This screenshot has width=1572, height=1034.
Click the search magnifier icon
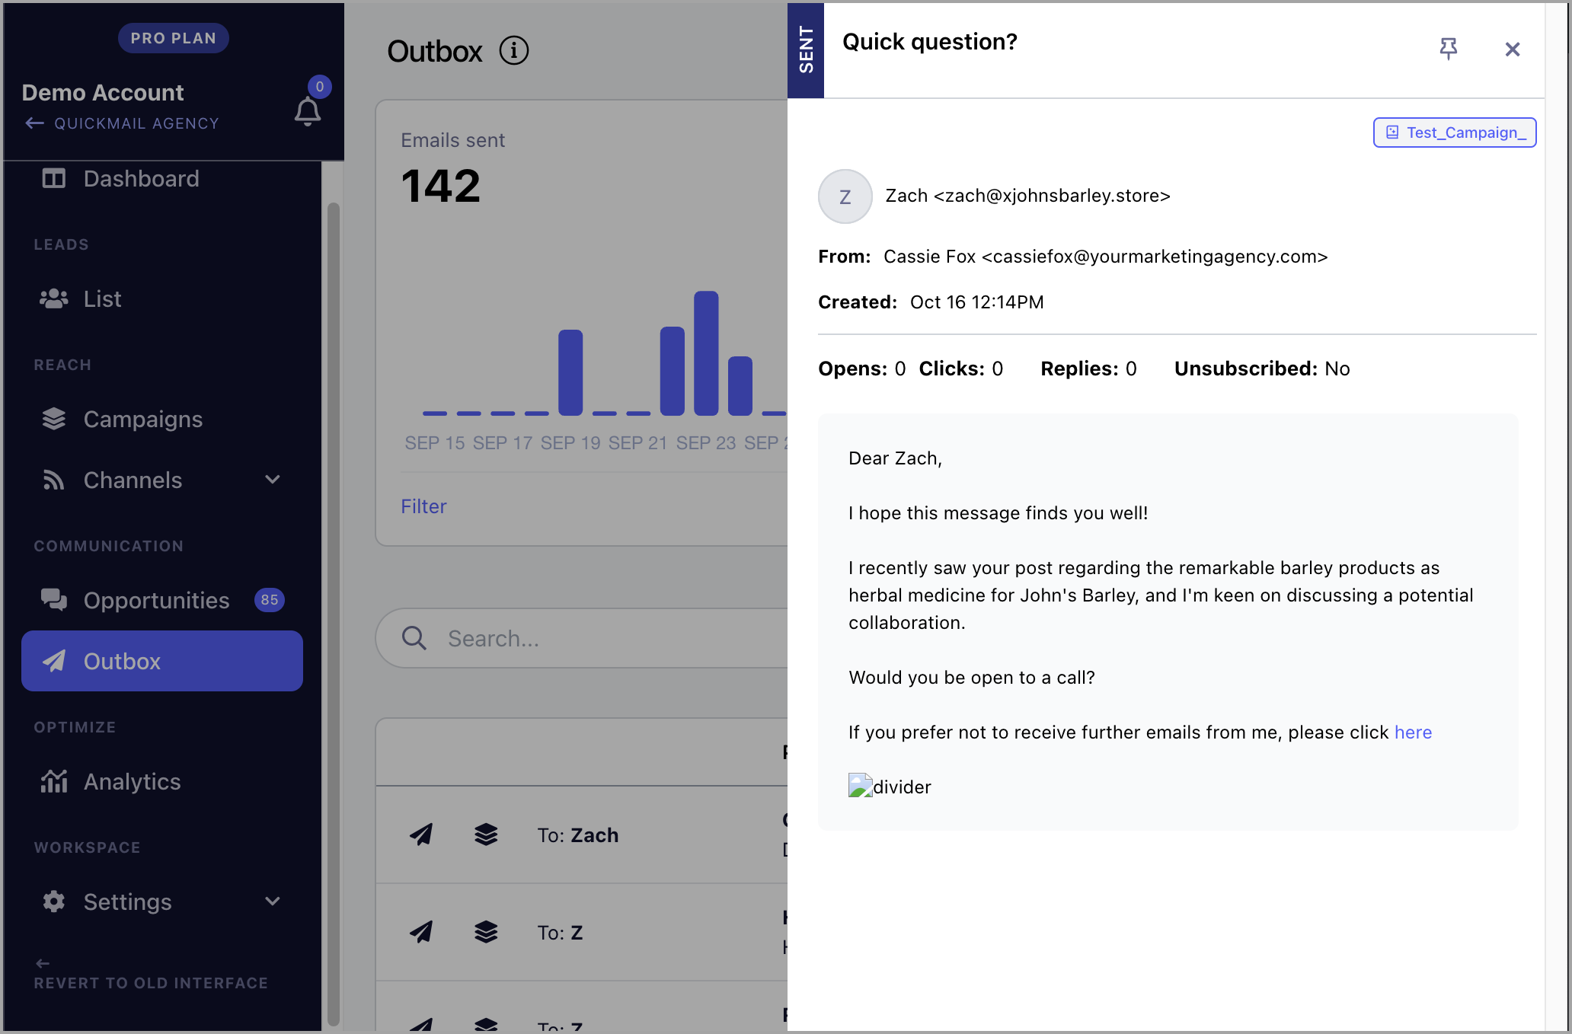coord(414,638)
